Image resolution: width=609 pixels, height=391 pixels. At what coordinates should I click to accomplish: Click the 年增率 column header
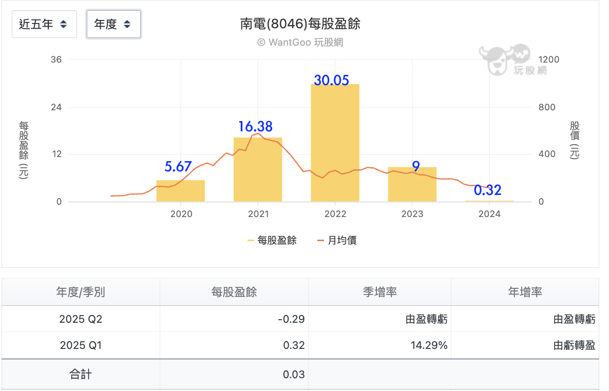(x=525, y=291)
